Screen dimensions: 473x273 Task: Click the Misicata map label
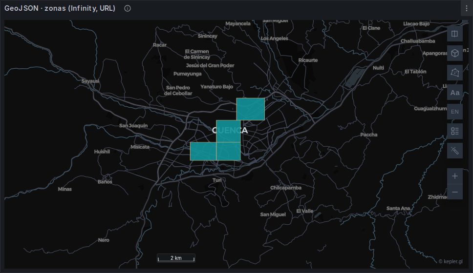(140, 147)
